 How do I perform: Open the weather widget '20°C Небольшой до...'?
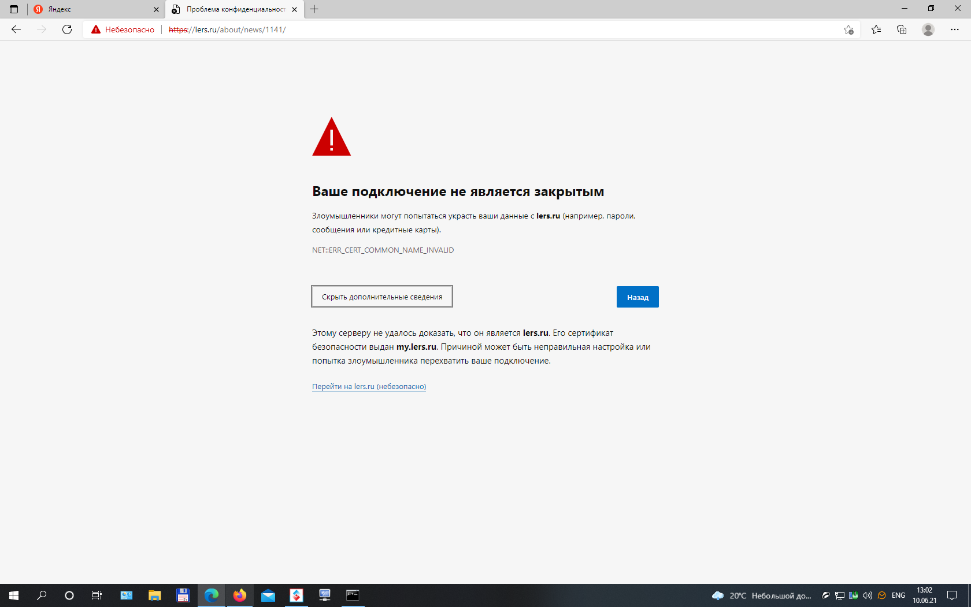[x=762, y=595]
